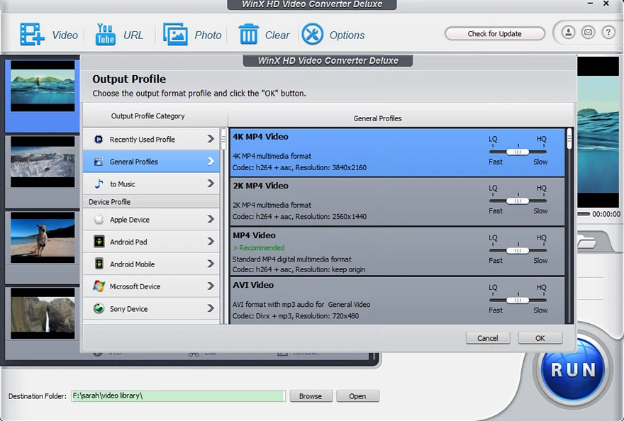This screenshot has height=421, width=624.
Task: Click the OK button
Action: 540,338
